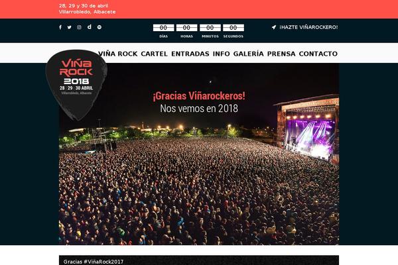
Task: Click the paper plane icon beside ¡Hazte Viñarockero!
Action: [x=274, y=27]
